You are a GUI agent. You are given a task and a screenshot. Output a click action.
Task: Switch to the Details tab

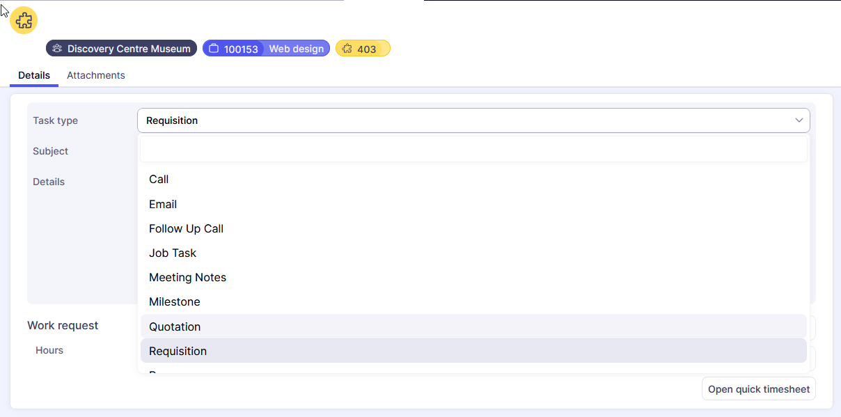coord(34,75)
